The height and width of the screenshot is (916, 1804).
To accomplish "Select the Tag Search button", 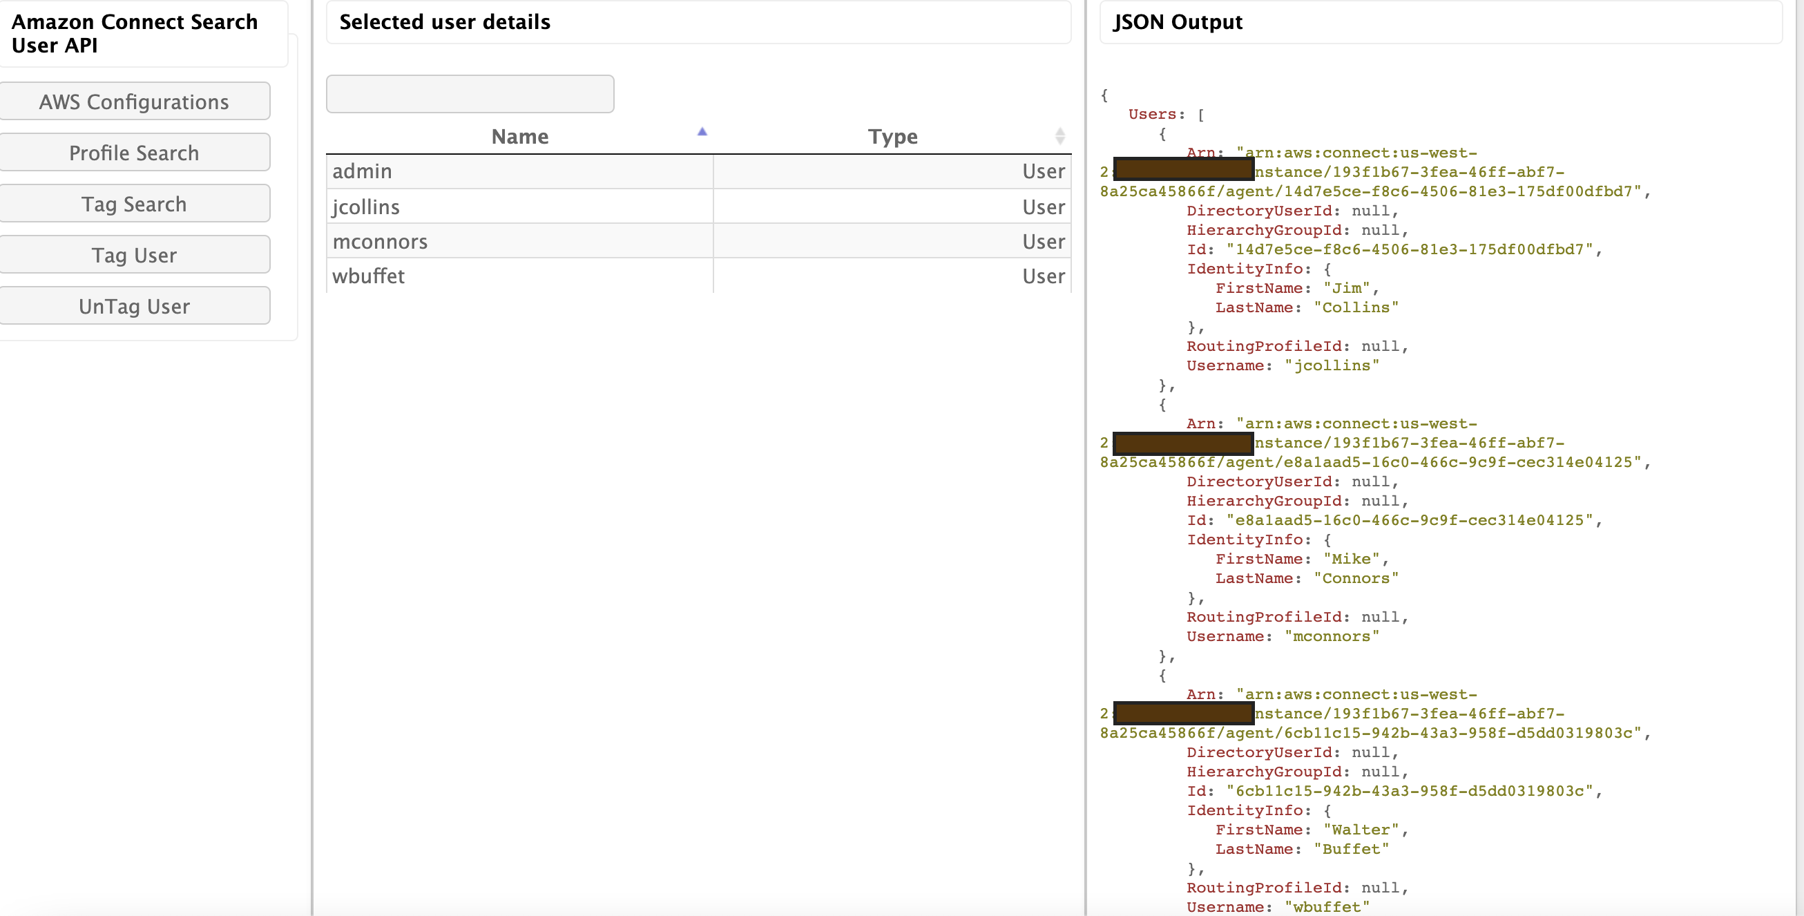I will pos(134,204).
